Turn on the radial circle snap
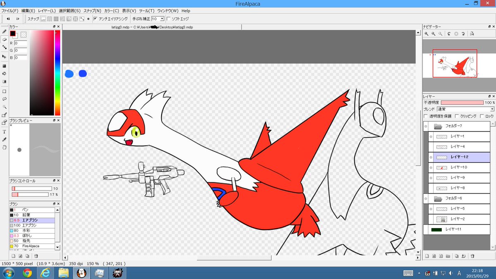Image resolution: width=496 pixels, height=279 pixels. (76, 19)
